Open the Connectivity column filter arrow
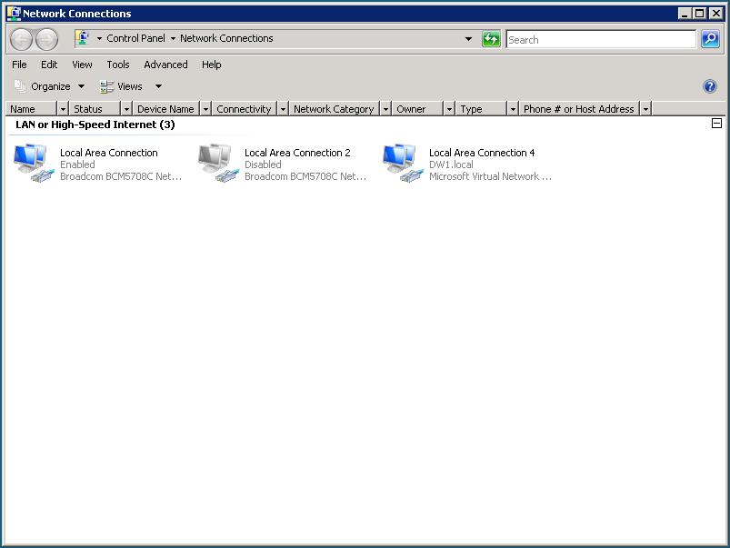 281,108
